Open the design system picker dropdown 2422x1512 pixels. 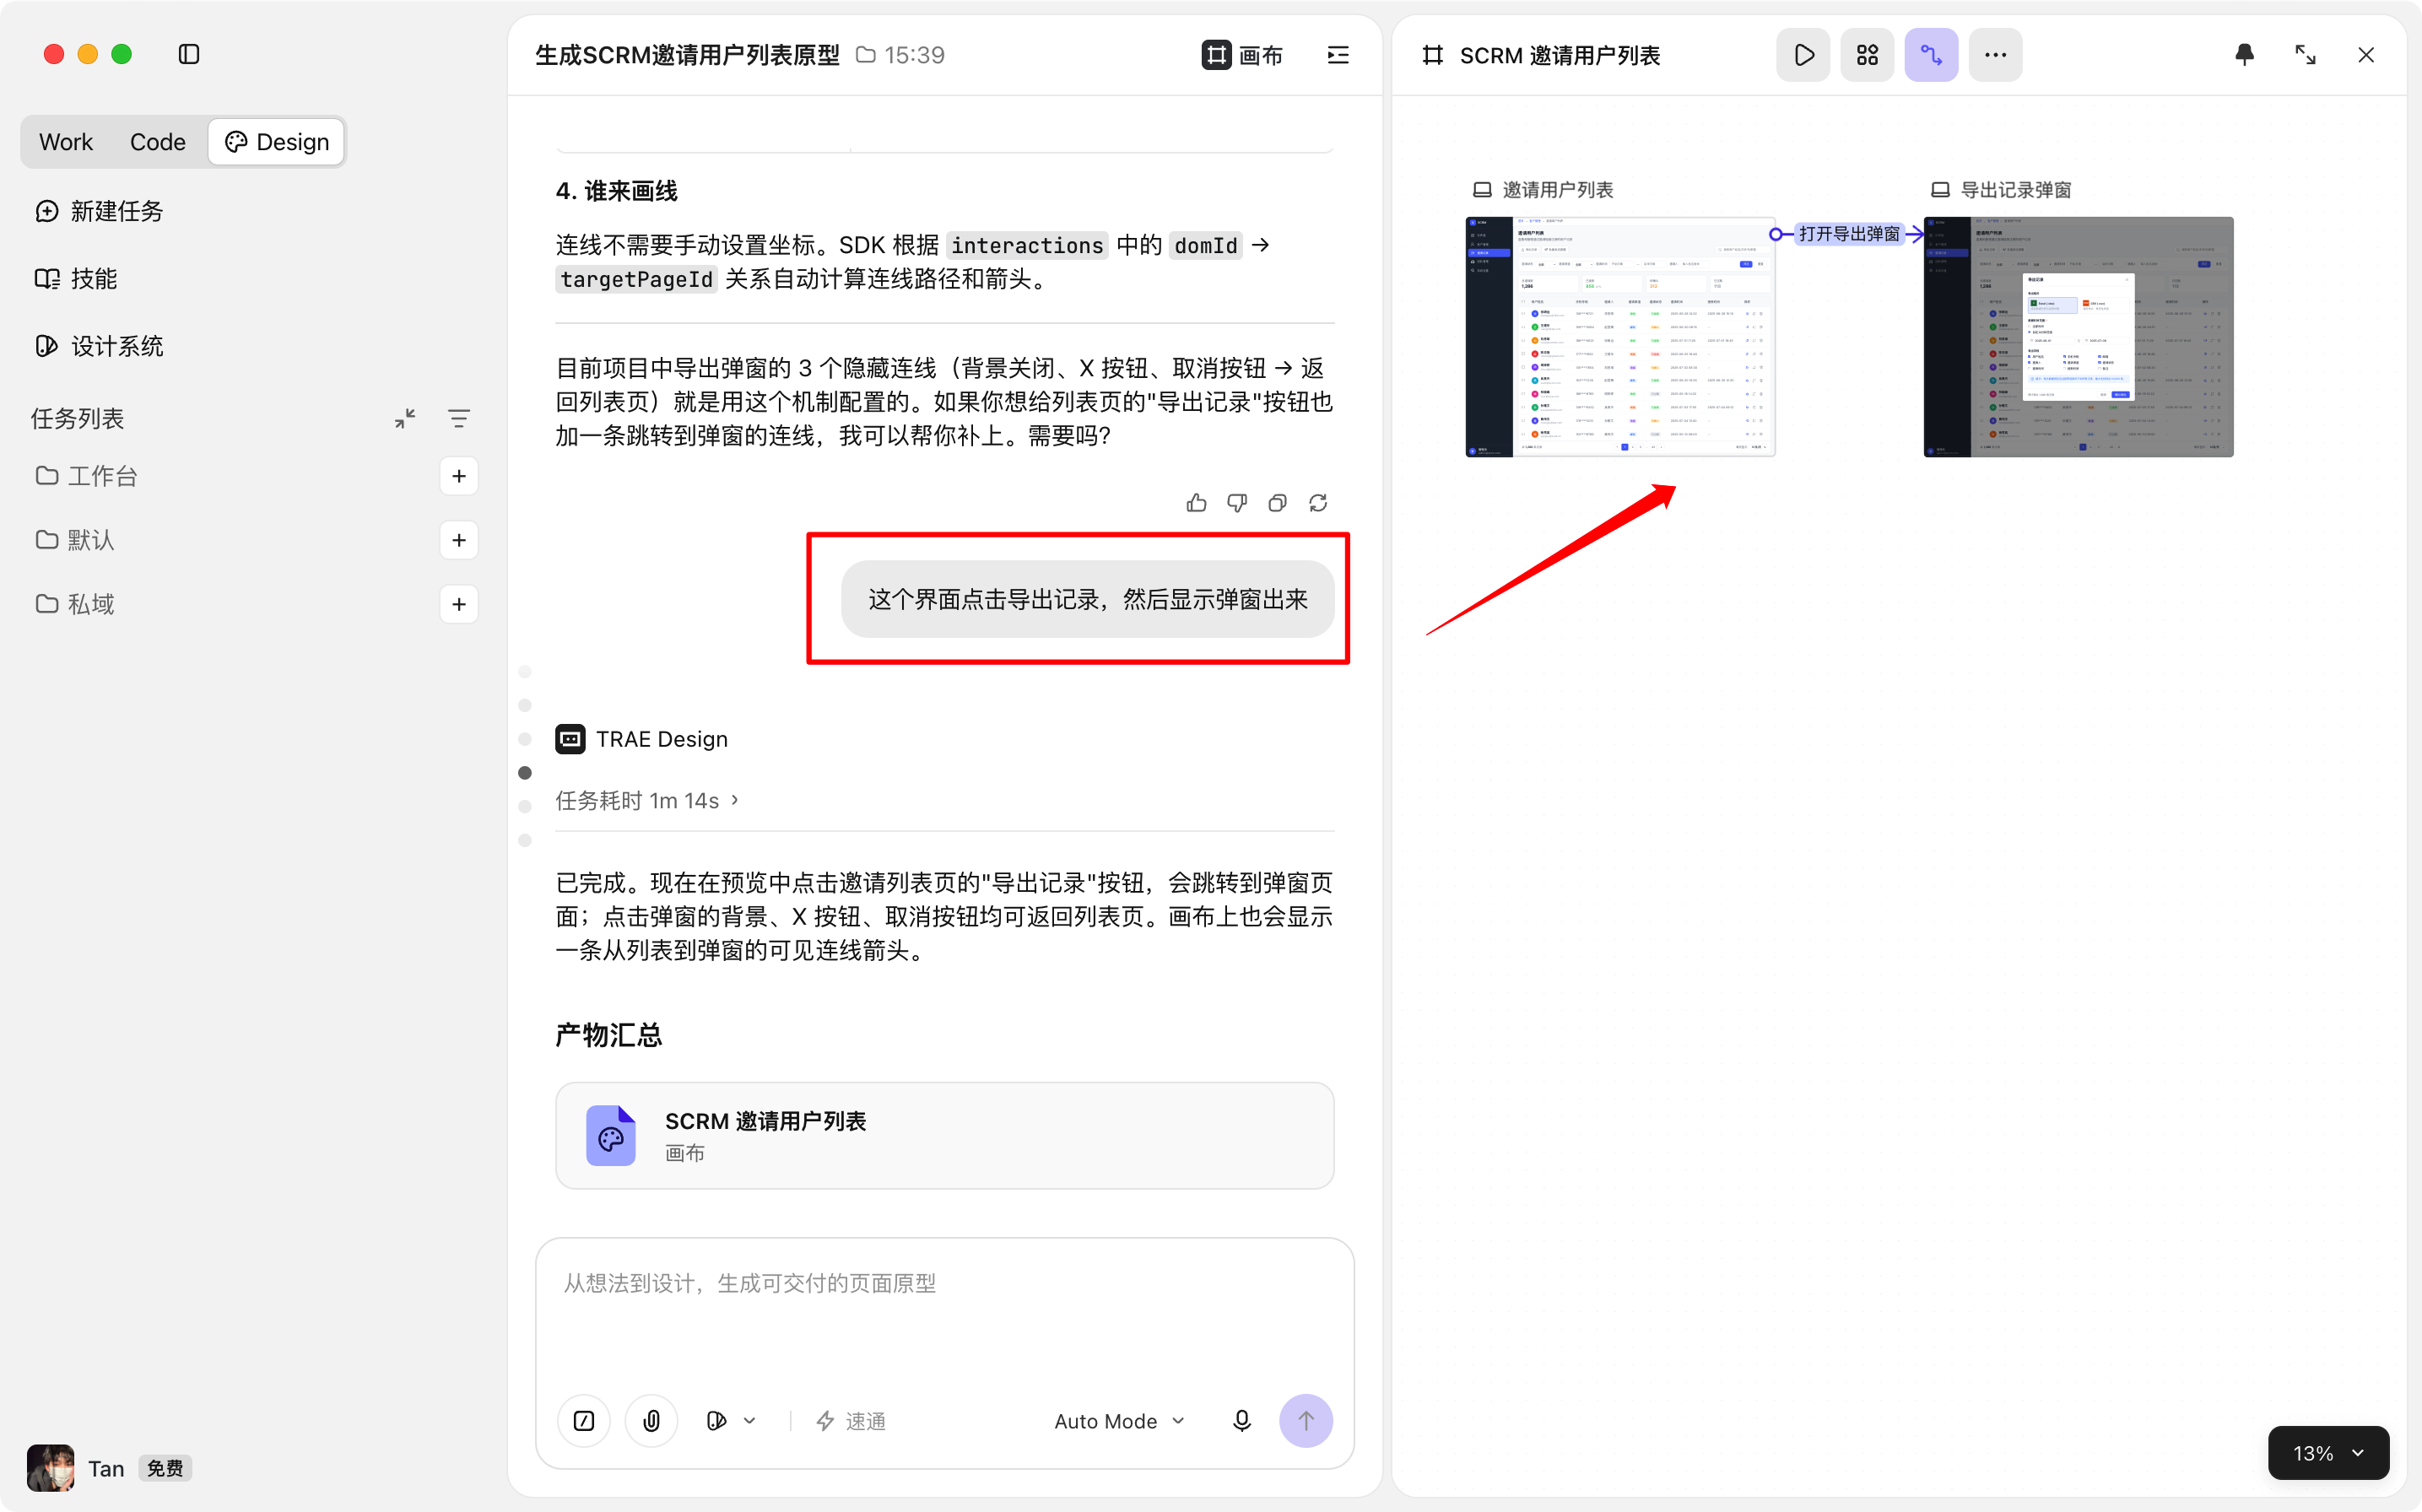click(x=731, y=1421)
